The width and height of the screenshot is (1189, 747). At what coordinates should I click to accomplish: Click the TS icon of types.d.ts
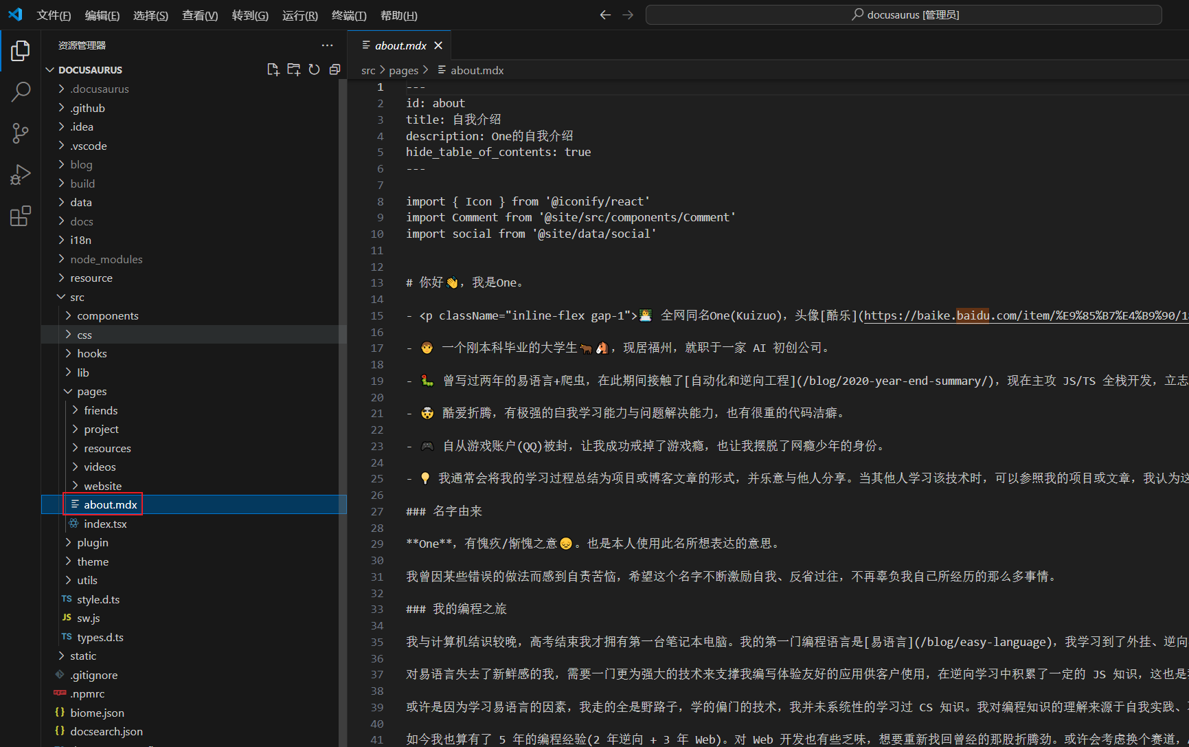click(x=67, y=637)
